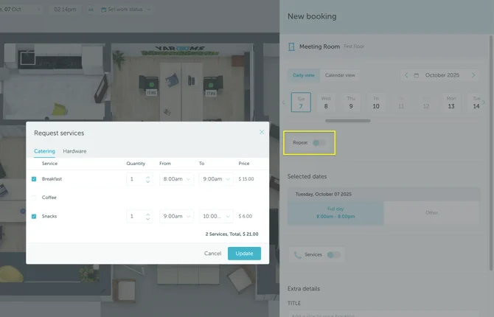Click Cancel in Request services dialog

[212, 253]
